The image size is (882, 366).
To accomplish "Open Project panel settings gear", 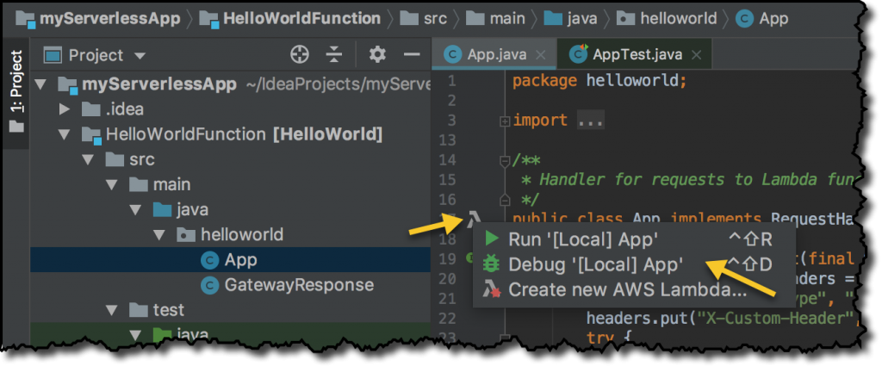I will [x=377, y=54].
